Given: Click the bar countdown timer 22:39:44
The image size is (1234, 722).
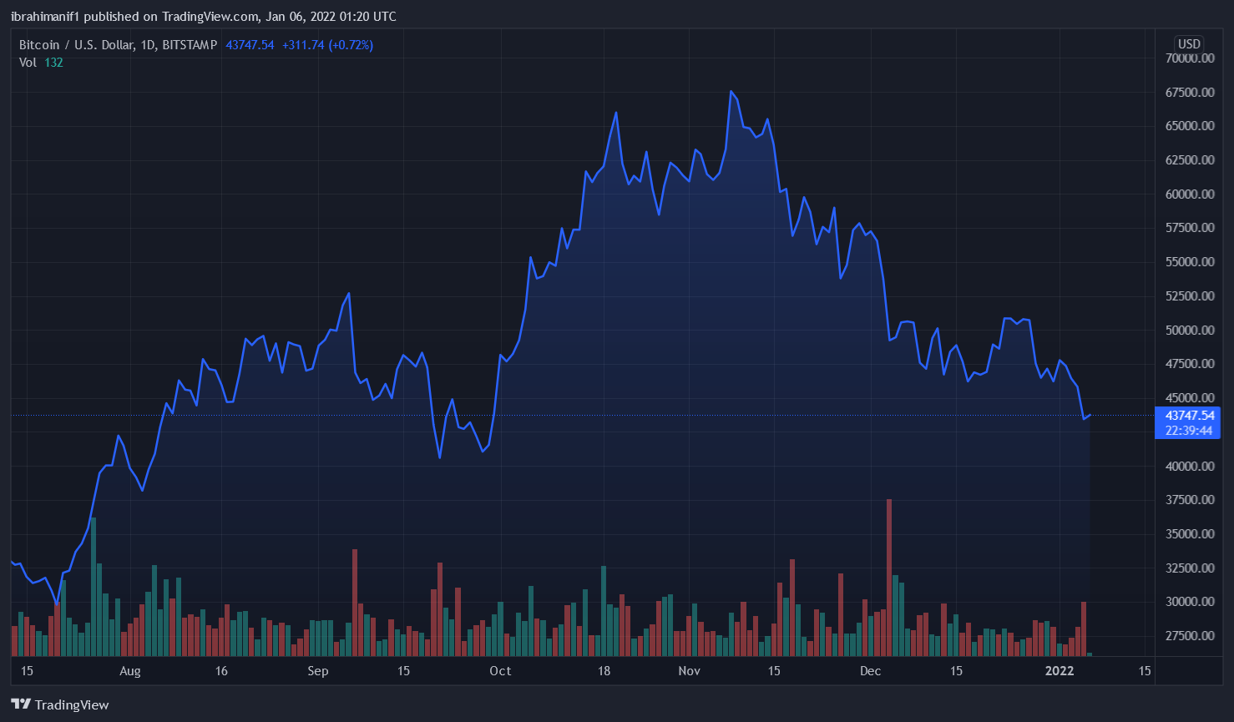Looking at the screenshot, I should (1190, 431).
